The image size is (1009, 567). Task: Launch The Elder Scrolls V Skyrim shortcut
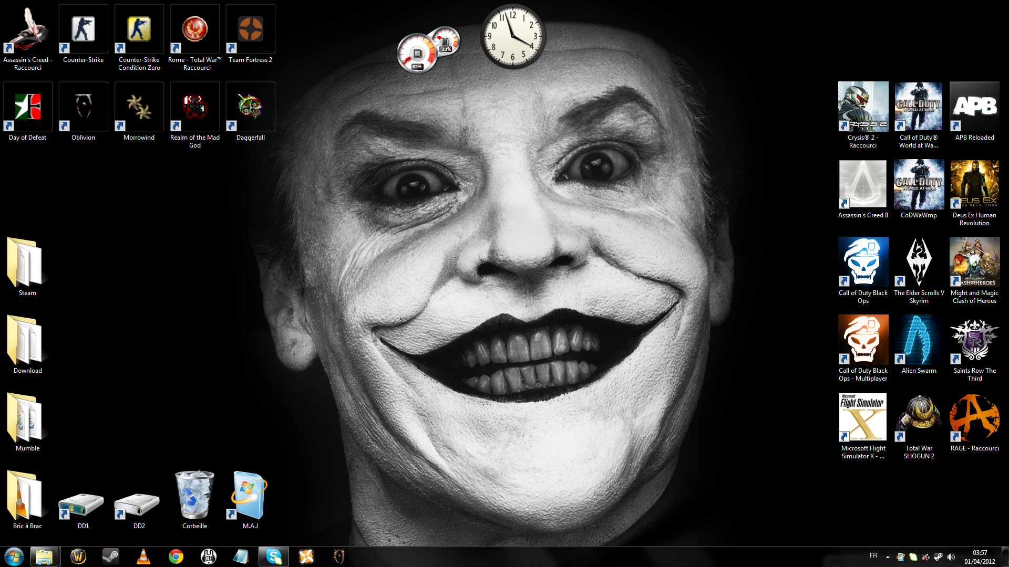point(919,271)
